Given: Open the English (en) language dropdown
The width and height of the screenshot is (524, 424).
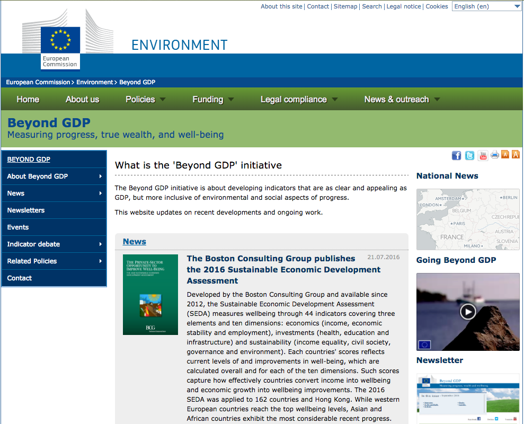Looking at the screenshot, I should 486,6.
